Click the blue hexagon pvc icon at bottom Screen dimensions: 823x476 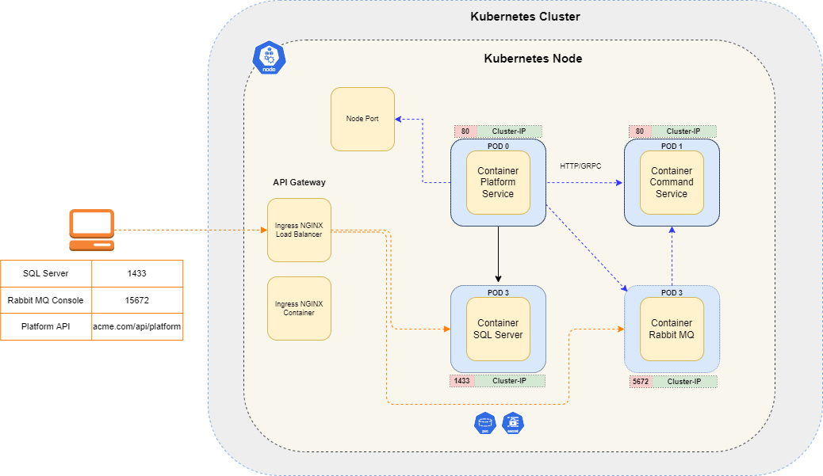pos(484,424)
